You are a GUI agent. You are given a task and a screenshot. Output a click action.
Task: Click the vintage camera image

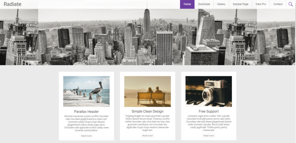pyautogui.click(x=209, y=91)
